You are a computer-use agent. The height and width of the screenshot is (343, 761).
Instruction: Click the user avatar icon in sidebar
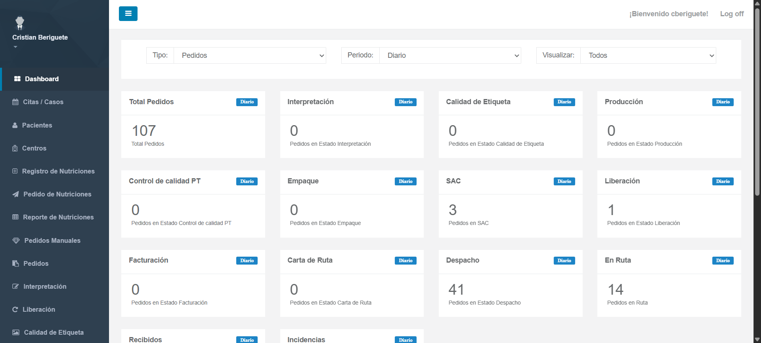tap(19, 23)
